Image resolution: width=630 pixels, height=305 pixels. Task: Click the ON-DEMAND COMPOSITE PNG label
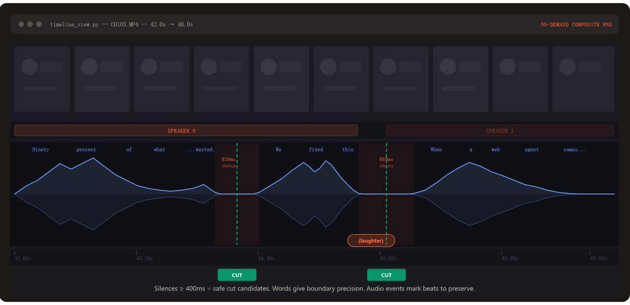tap(576, 25)
